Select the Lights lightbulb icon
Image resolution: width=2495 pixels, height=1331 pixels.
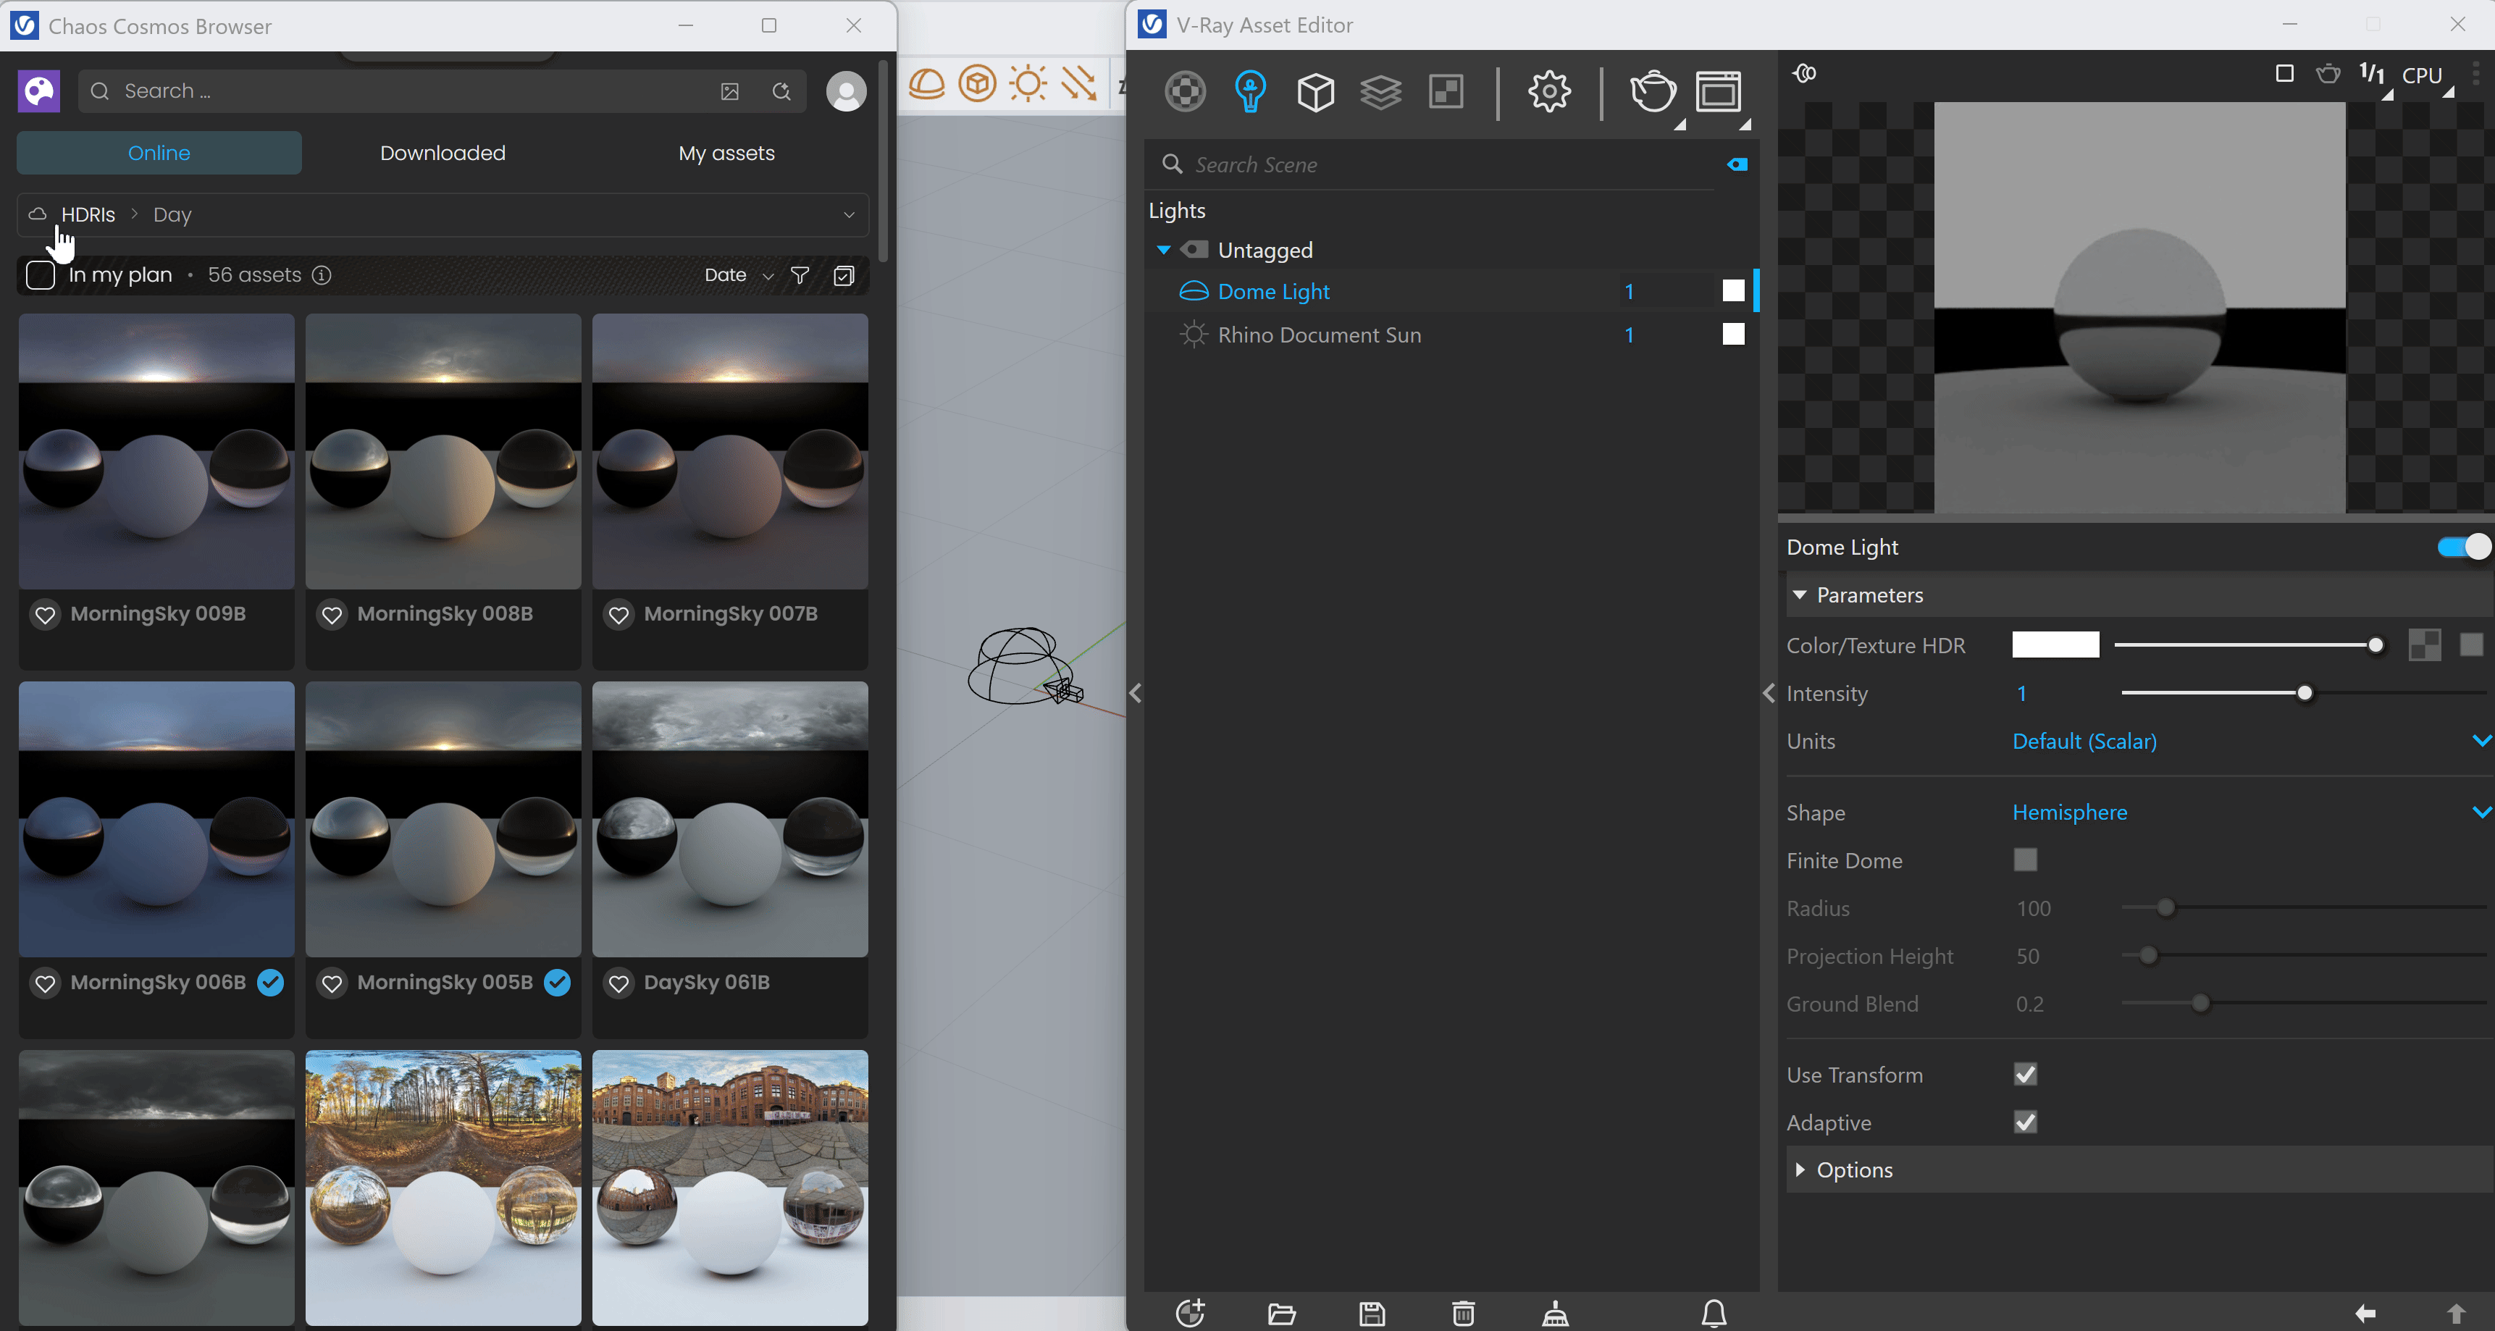click(1251, 92)
